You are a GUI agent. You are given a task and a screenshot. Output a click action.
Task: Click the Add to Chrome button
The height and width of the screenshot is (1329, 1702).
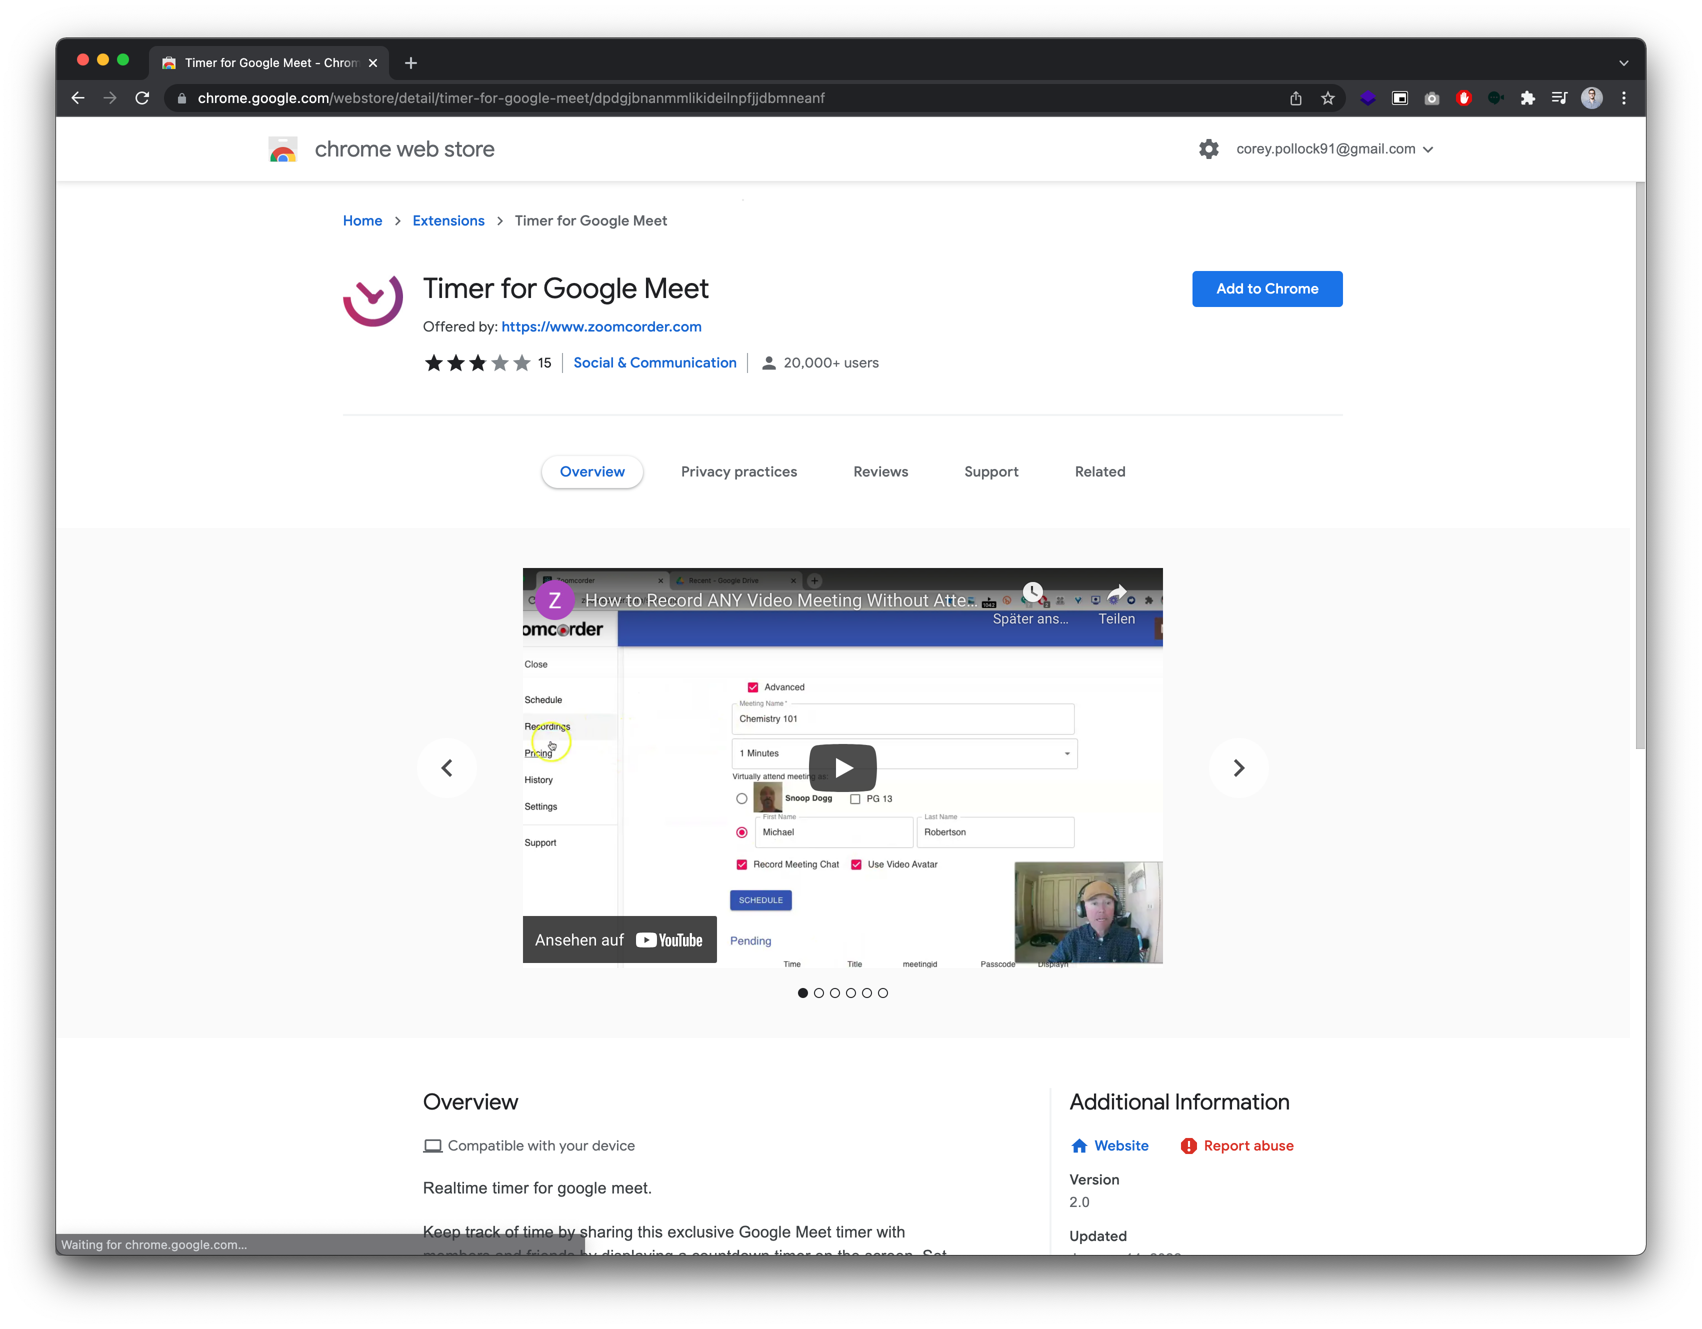1267,289
